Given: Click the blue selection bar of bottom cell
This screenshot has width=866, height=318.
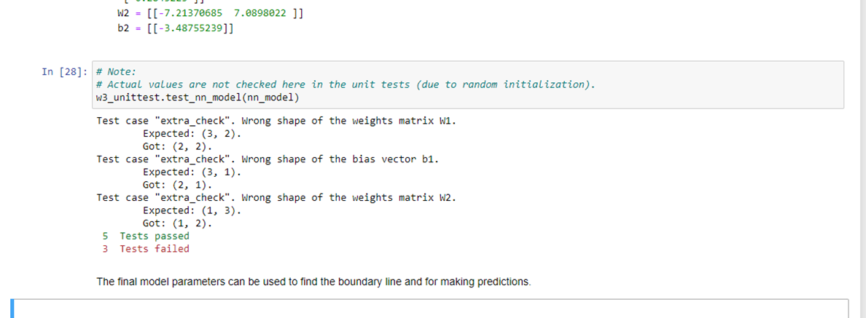Looking at the screenshot, I should click(12, 309).
